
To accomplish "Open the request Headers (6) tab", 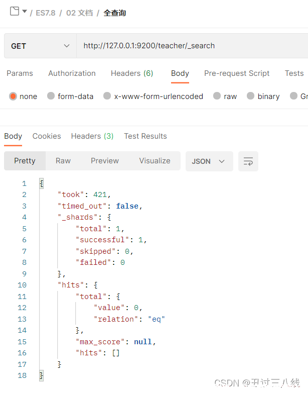I will [x=132, y=73].
